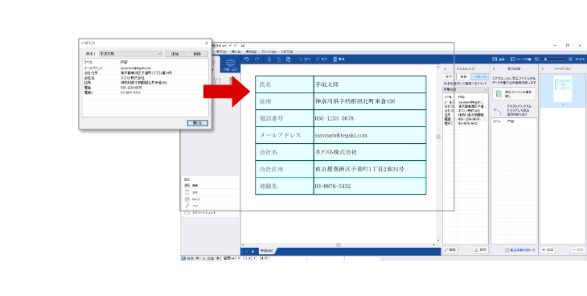The width and height of the screenshot is (587, 296).
Task: Click the horizontal scrollbar under the canvas
Action: [x=339, y=245]
